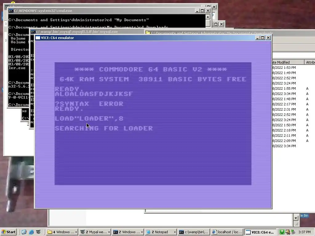This screenshot has height=236, width=315.
Task: Click mysql.exe window title bar path
Action: pyautogui.click(x=77, y=32)
